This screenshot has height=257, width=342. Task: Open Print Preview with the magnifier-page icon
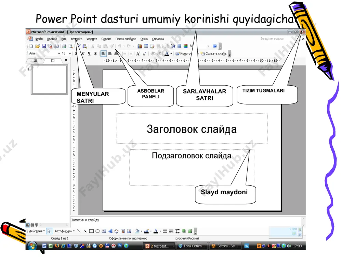[70, 46]
